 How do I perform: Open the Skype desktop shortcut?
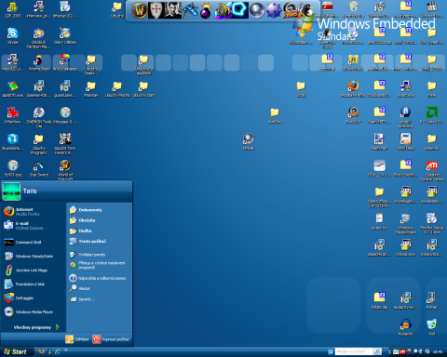(12, 35)
